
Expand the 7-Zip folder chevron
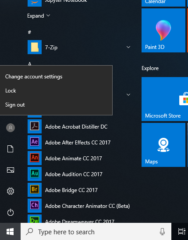(x=128, y=47)
